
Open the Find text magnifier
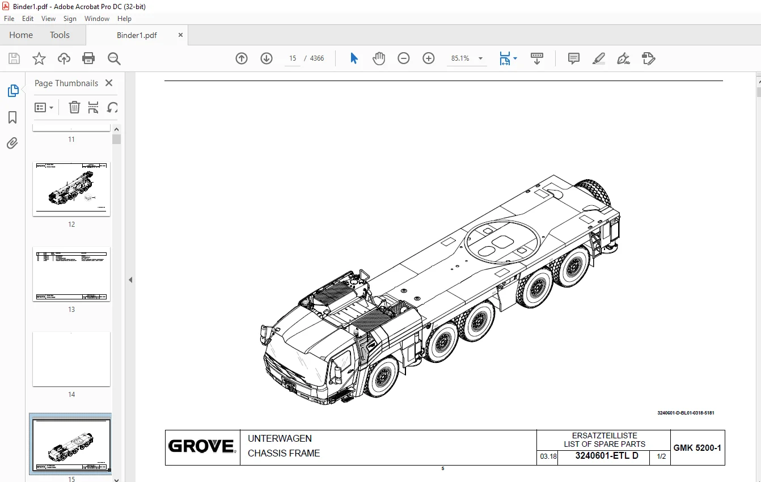point(114,58)
